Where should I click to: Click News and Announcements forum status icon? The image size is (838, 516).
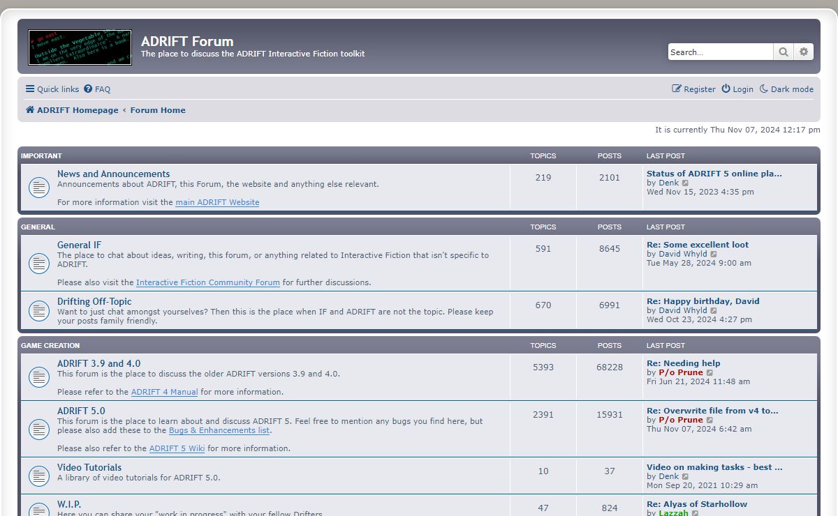[x=38, y=187]
